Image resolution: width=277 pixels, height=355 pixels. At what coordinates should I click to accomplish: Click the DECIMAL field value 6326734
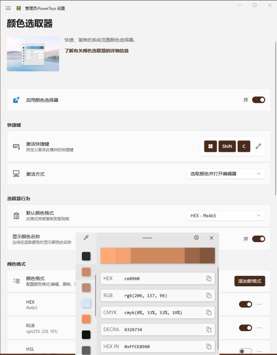pyautogui.click(x=133, y=330)
